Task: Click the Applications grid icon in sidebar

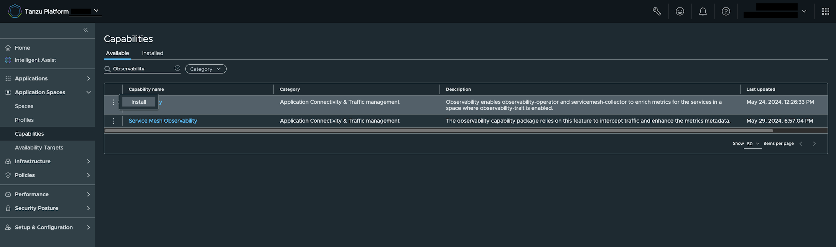Action: click(x=8, y=79)
